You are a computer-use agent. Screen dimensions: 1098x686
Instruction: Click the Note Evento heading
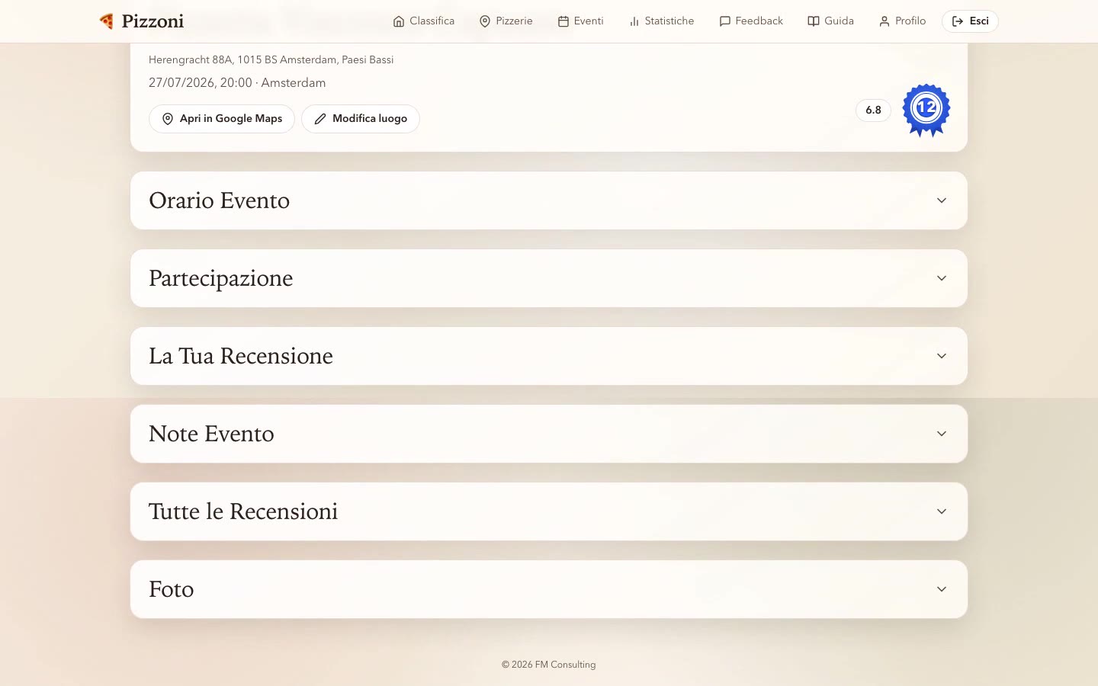coord(211,434)
